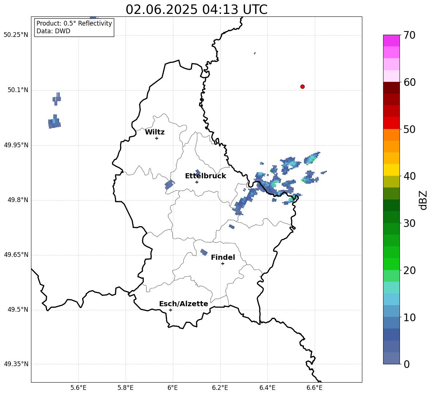
Task: Click the red station marker dot
Action: pos(302,87)
